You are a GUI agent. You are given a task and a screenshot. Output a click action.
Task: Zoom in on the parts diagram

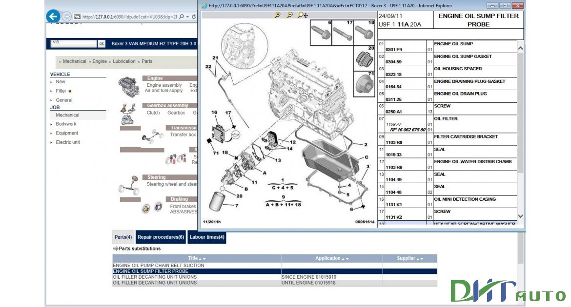tap(277, 14)
